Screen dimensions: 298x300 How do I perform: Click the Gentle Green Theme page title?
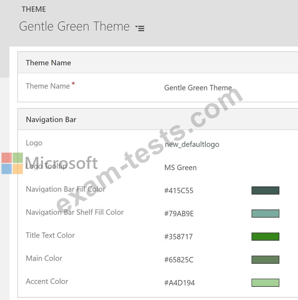tap(74, 26)
